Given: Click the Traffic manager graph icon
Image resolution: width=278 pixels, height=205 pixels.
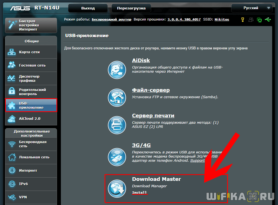Looking at the screenshot, I should 12,78.
